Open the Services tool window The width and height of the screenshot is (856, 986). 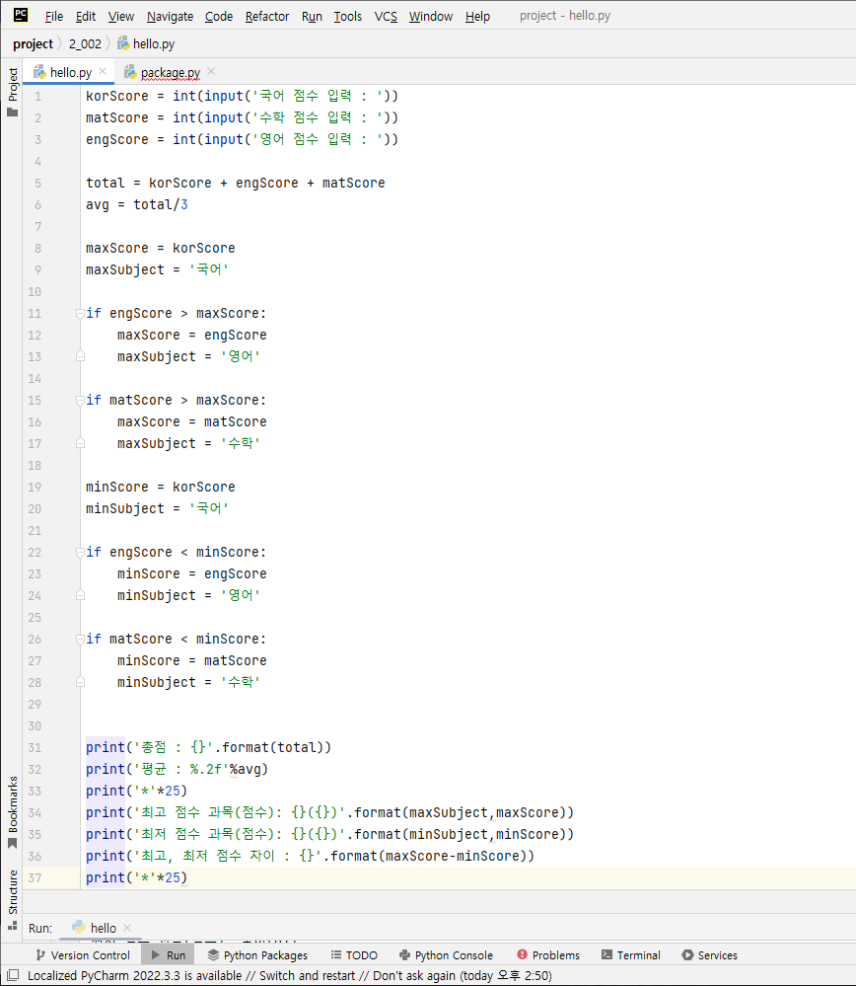tap(710, 955)
